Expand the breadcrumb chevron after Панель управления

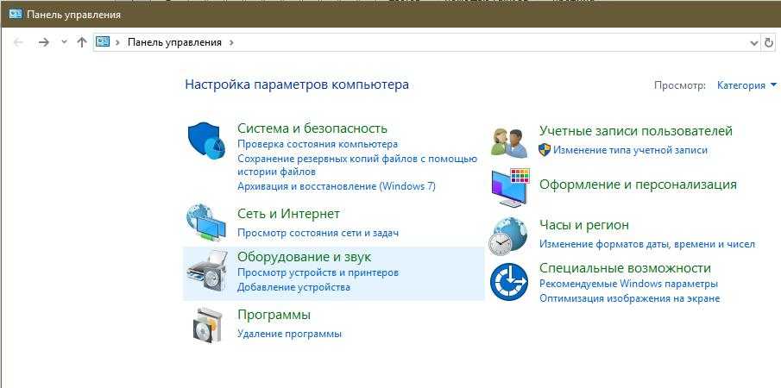click(231, 42)
